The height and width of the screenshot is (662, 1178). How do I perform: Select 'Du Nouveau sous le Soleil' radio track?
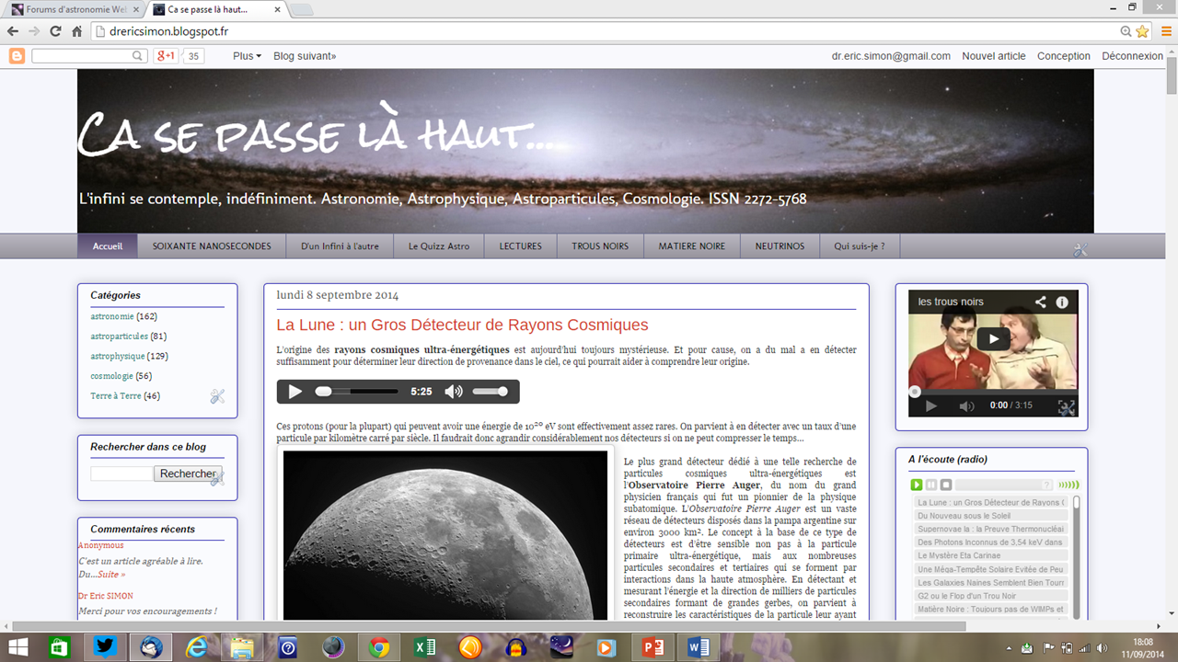[x=992, y=516]
